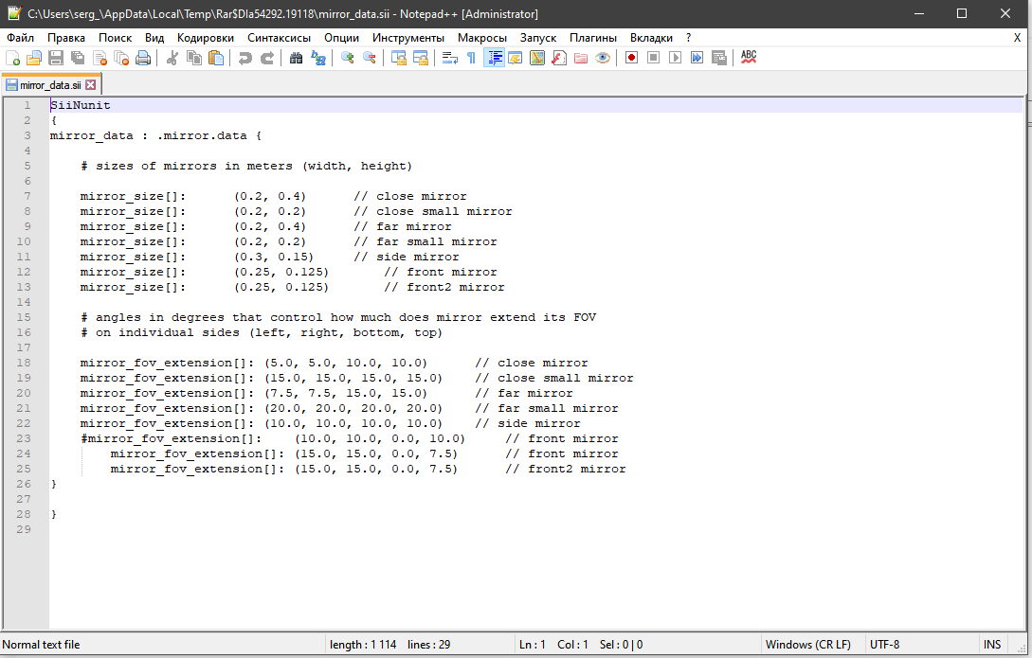The image size is (1032, 658).
Task: Click the text 'mirror_data : .mirror.data {'
Action: pos(155,135)
